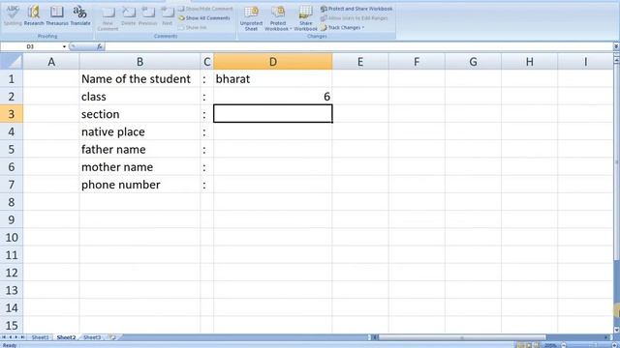Image resolution: width=620 pixels, height=348 pixels.
Task: Click cell with value 6
Action: pos(273,97)
